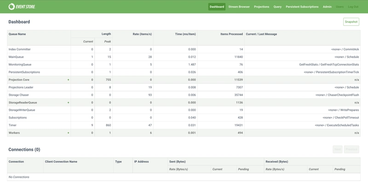Click the Rate (items/s) column header
368x183 pixels.
coord(142,34)
